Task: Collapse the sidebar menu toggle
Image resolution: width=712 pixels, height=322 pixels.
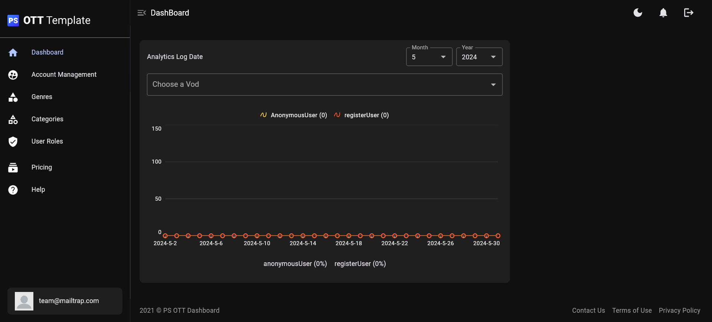Action: (x=142, y=13)
